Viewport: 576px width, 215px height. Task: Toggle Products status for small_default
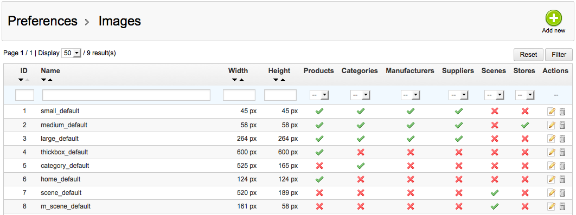[319, 111]
